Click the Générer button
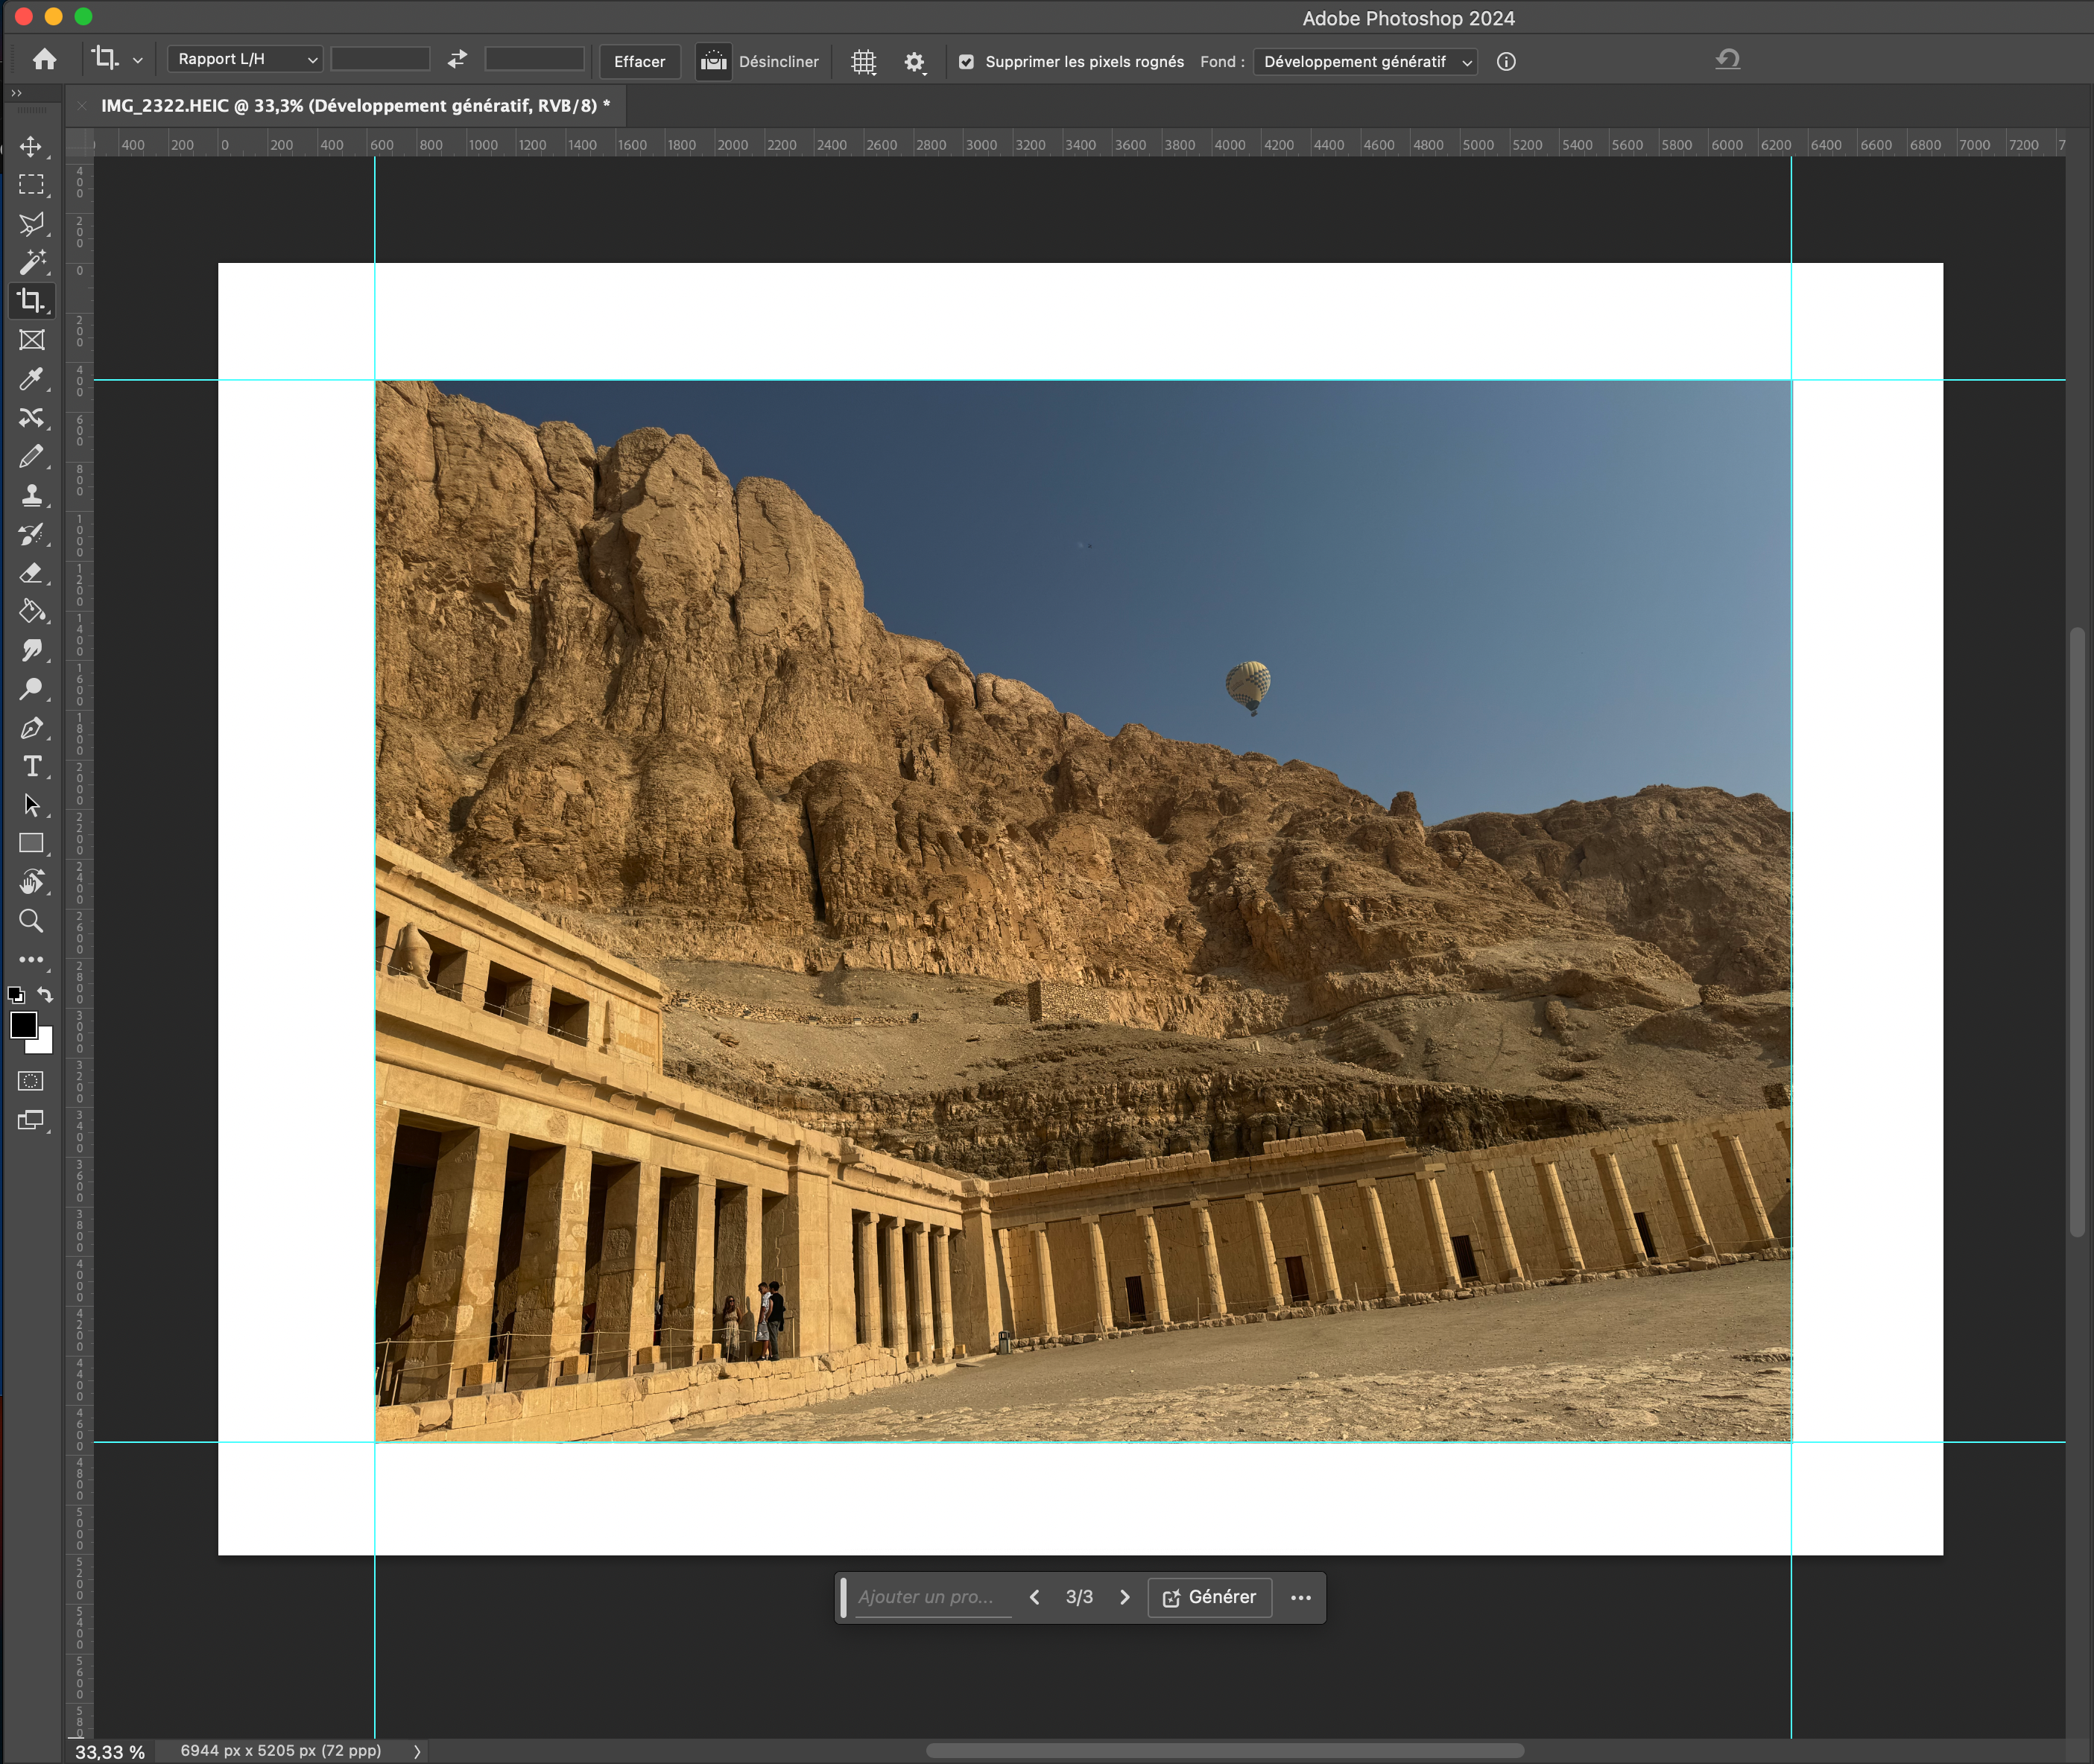Screen dimensions: 2094x1764 coord(1209,1597)
